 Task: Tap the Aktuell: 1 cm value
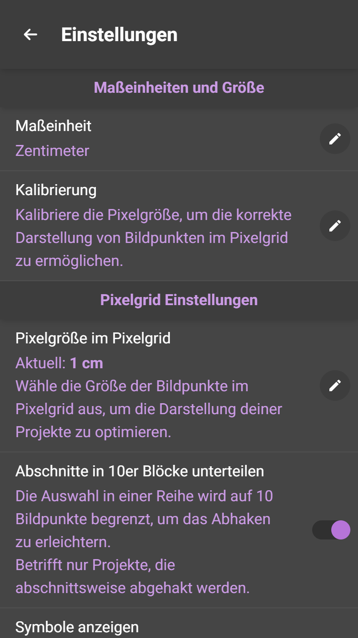(x=59, y=363)
